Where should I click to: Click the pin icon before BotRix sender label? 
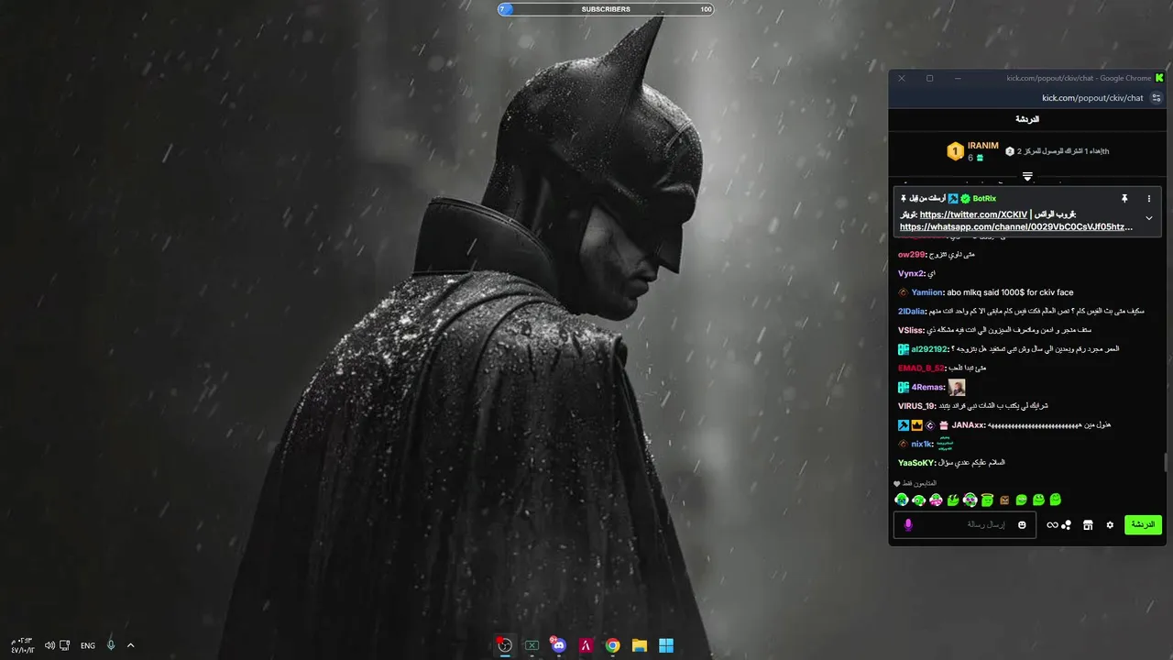pyautogui.click(x=903, y=198)
